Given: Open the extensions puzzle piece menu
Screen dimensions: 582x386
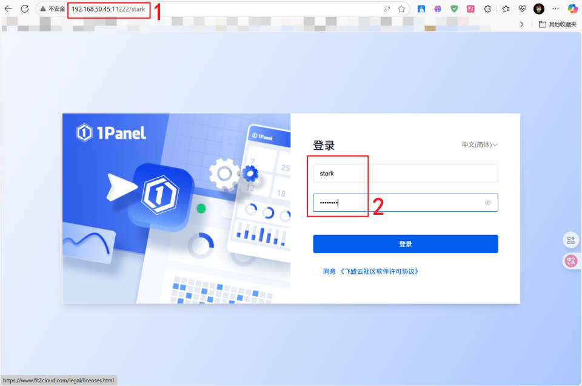Looking at the screenshot, I should pos(487,9).
